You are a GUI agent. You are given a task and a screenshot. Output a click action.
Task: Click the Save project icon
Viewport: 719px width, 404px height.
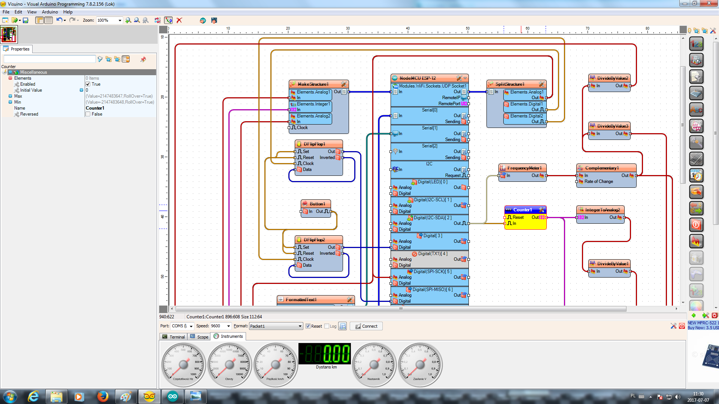coord(25,20)
